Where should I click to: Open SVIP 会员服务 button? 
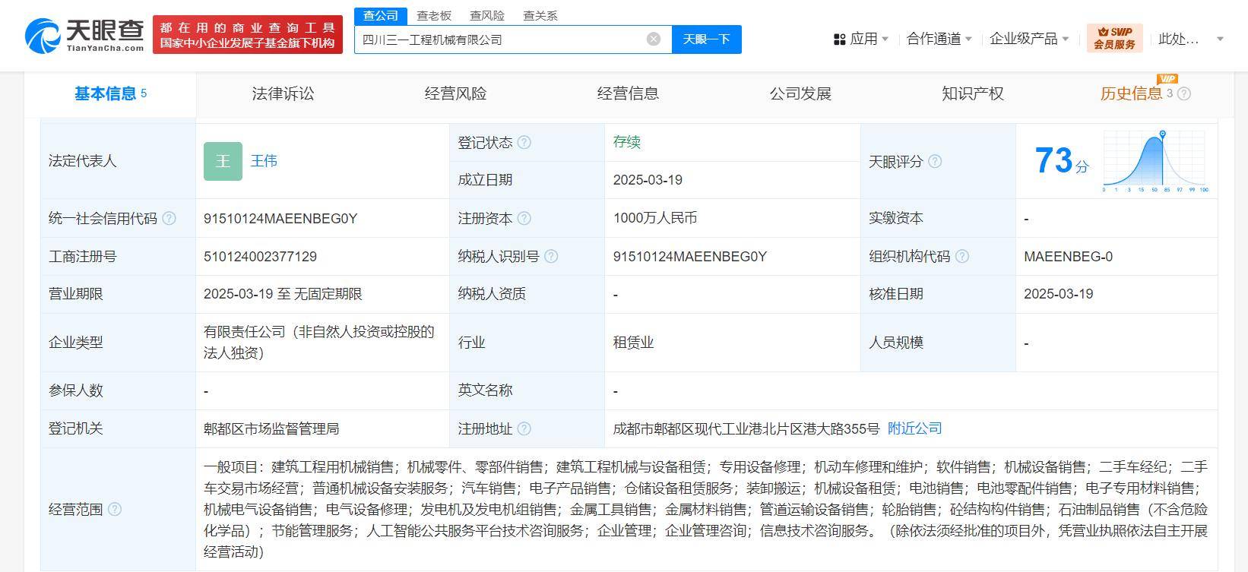pyautogui.click(x=1114, y=38)
